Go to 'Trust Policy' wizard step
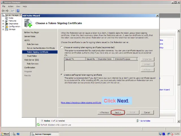Screen dimensions: 181x136 (32, 56)
